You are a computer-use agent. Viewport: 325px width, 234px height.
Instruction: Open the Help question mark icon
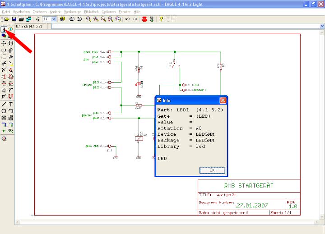pos(161,19)
